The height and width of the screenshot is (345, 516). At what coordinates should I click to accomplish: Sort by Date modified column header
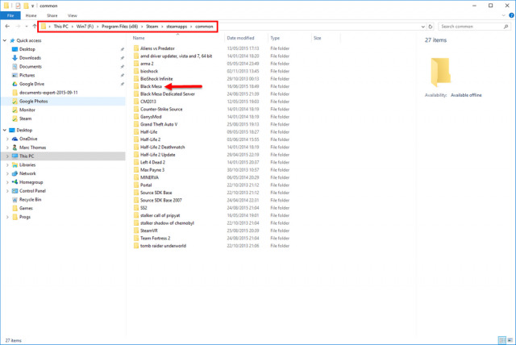(x=240, y=38)
